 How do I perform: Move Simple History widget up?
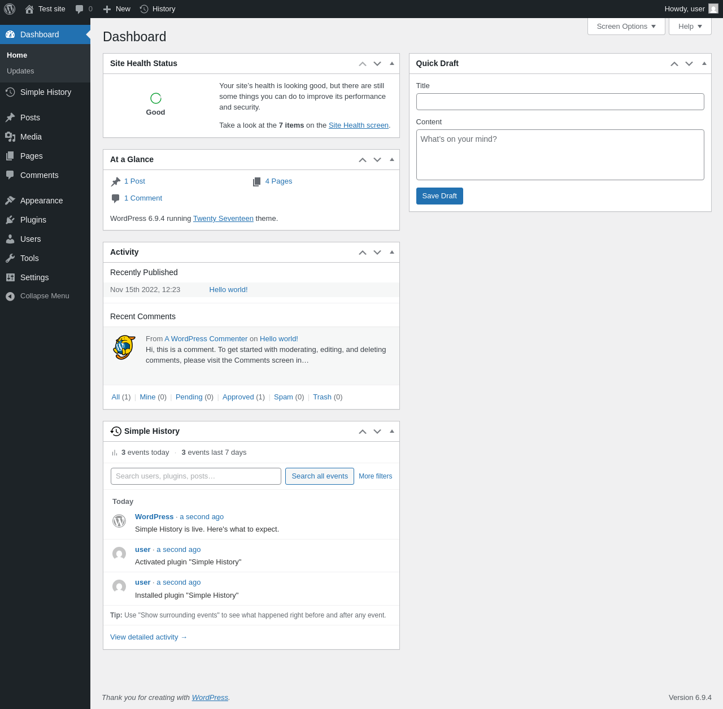pyautogui.click(x=363, y=432)
